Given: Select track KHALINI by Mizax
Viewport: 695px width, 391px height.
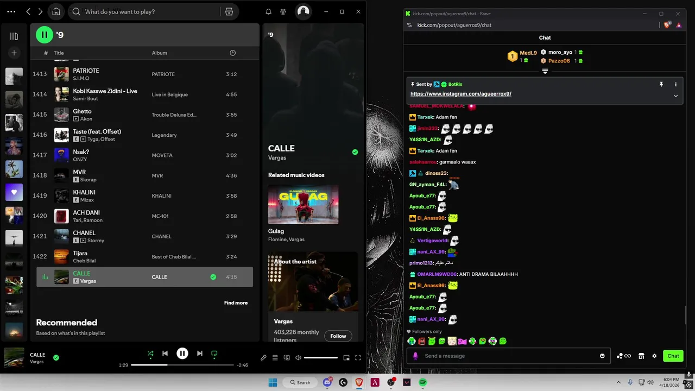Looking at the screenshot, I should click(144, 195).
